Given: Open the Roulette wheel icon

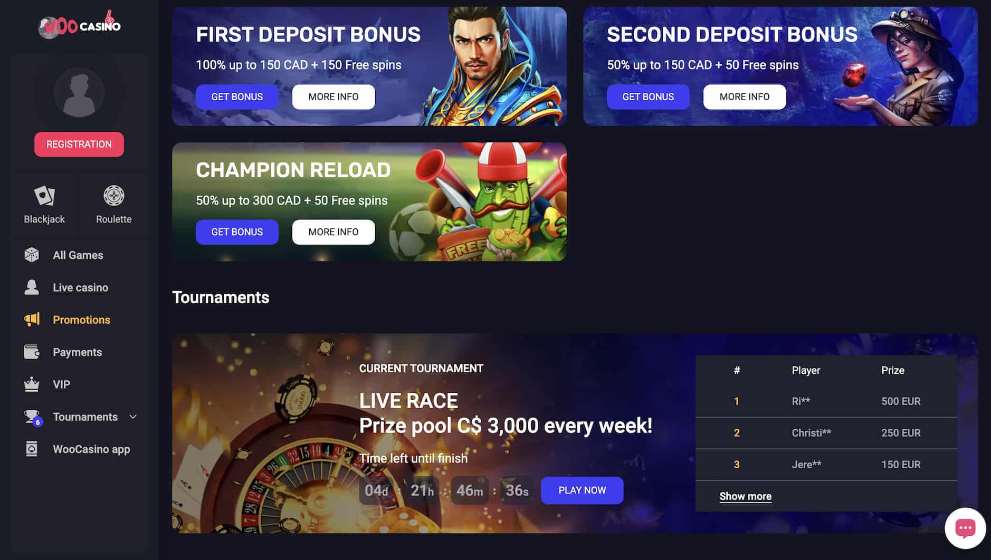Looking at the screenshot, I should (x=113, y=196).
